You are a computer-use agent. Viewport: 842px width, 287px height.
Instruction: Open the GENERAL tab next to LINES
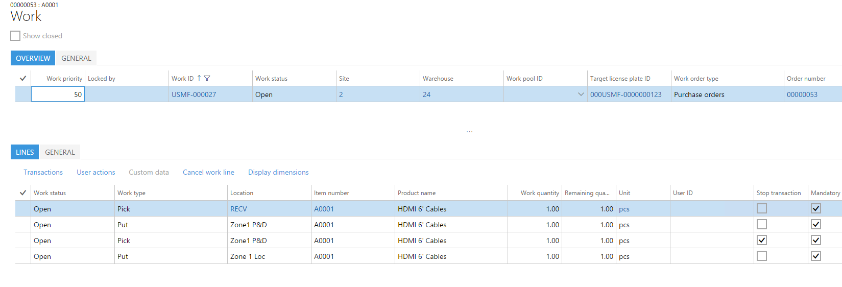click(60, 152)
